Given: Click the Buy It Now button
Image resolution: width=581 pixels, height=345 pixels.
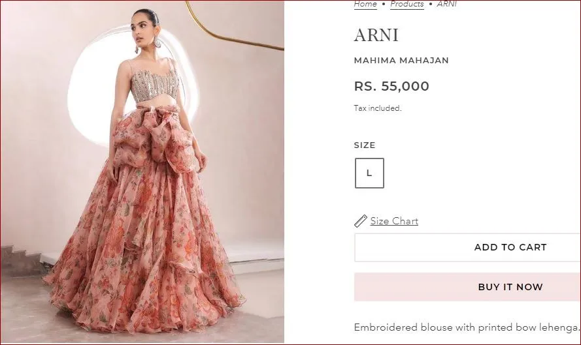Looking at the screenshot, I should coord(468,287).
